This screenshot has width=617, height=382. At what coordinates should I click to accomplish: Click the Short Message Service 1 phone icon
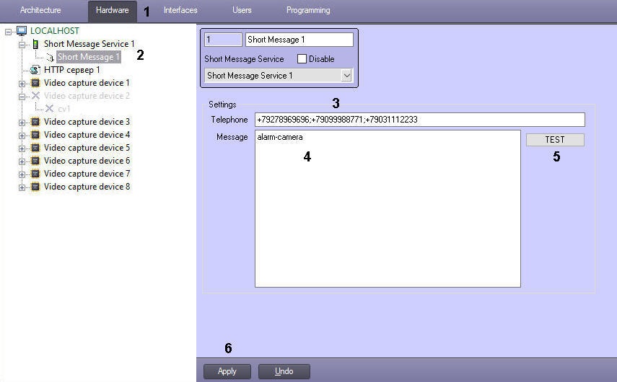click(x=35, y=44)
